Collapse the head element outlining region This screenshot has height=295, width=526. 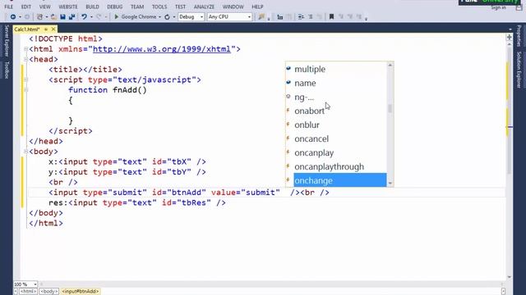click(x=25, y=60)
